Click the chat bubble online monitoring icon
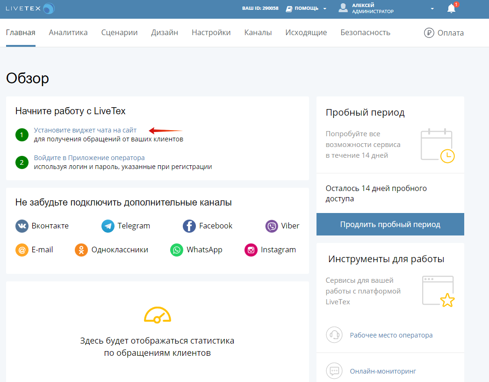This screenshot has width=489, height=382. click(334, 371)
